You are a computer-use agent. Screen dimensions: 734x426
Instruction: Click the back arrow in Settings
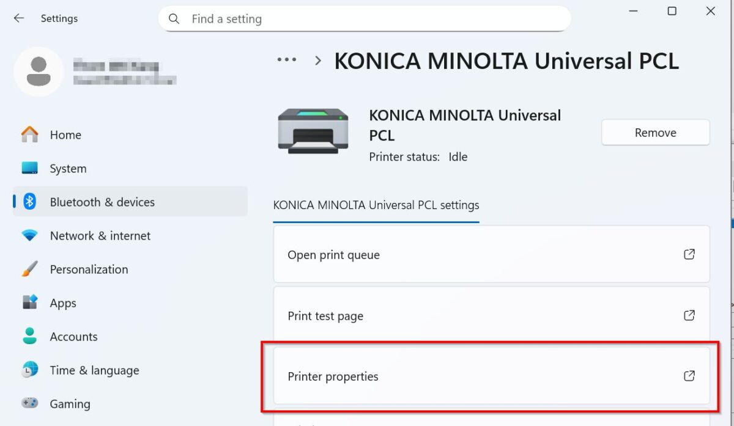coord(19,18)
